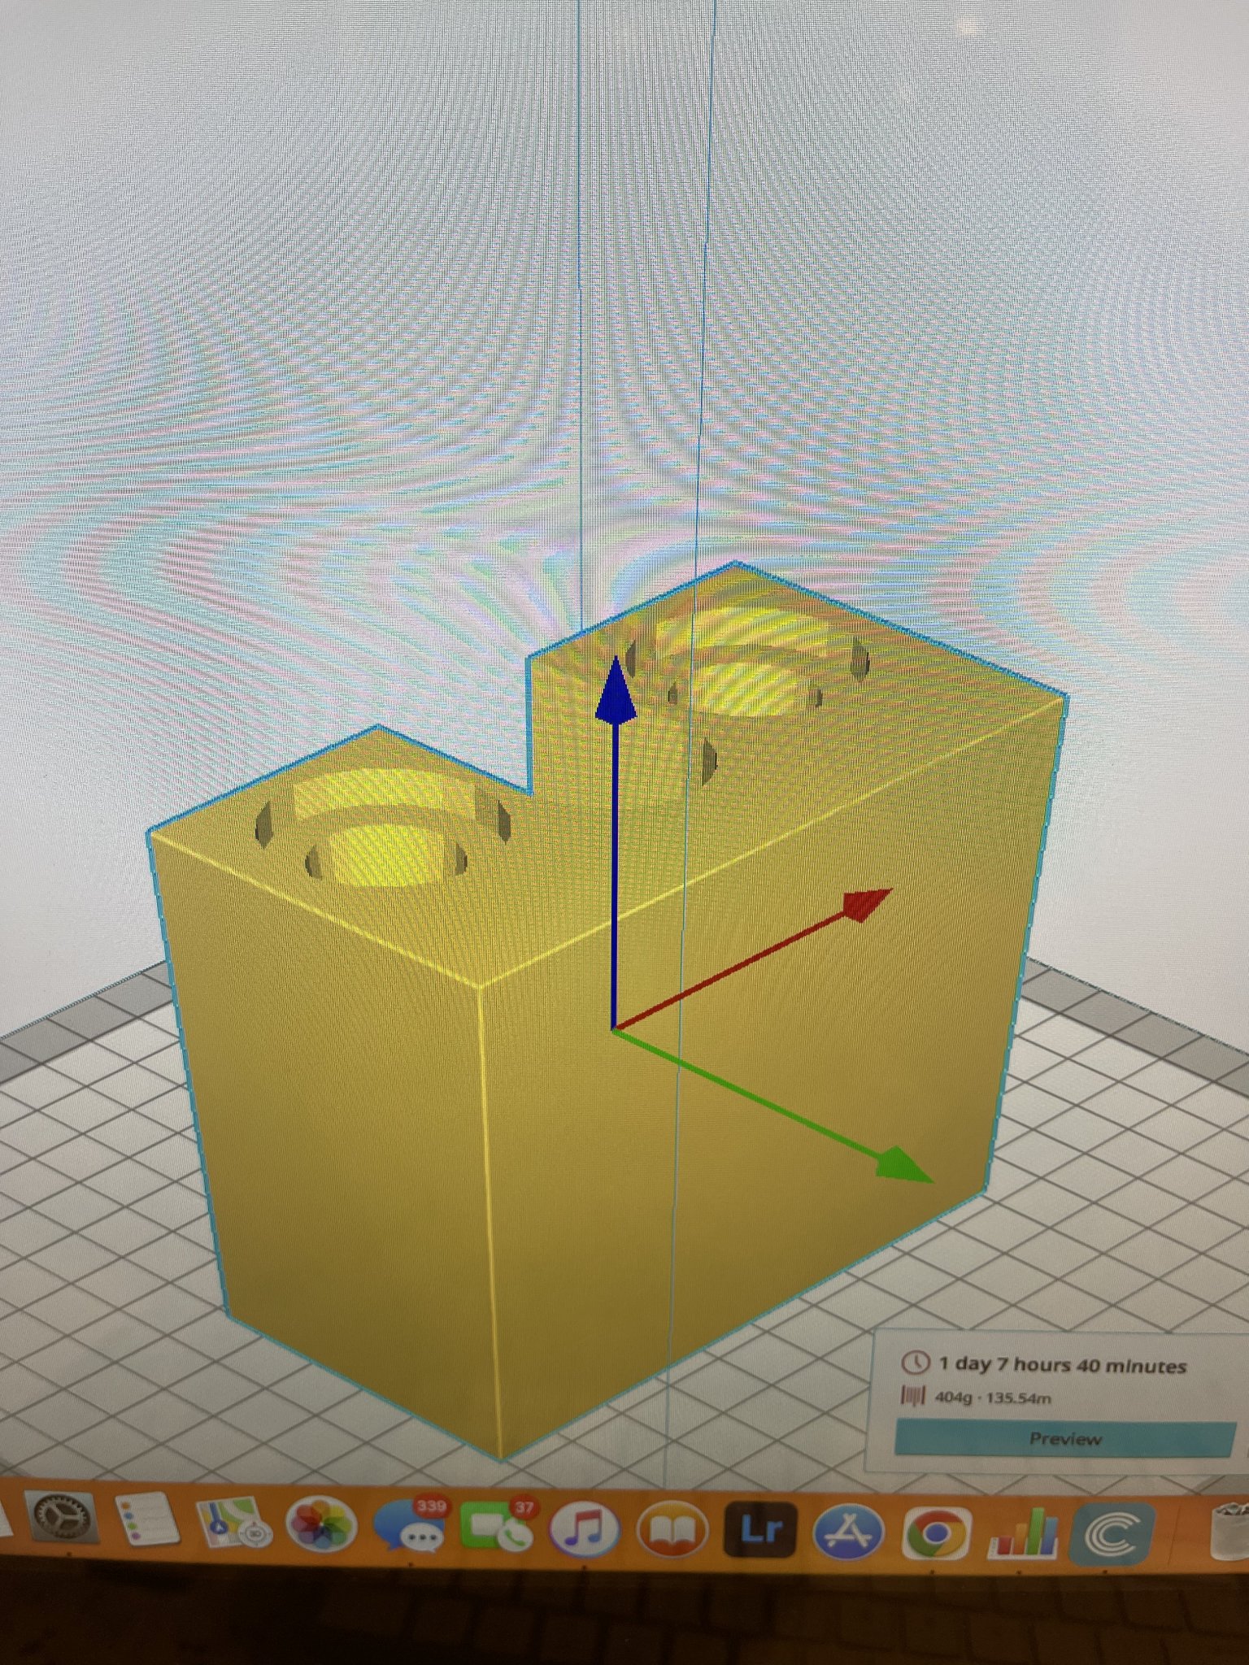The width and height of the screenshot is (1249, 1665).
Task: Click the clock icon beside print time
Action: pyautogui.click(x=916, y=1362)
